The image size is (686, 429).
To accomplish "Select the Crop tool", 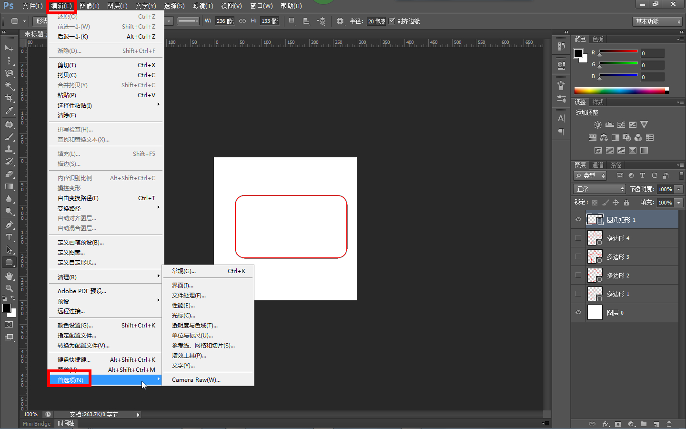I will coord(9,98).
